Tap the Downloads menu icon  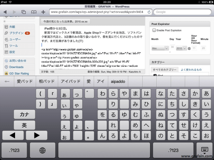point(6,67)
